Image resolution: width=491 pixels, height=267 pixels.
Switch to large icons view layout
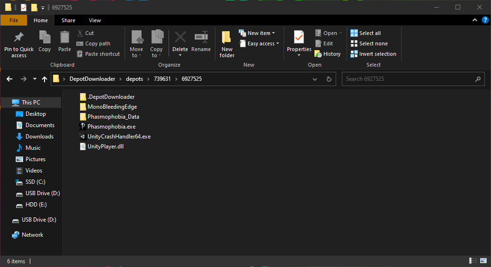pos(483,261)
